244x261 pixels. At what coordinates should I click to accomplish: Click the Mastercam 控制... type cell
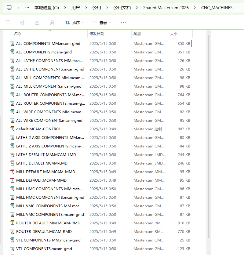pyautogui.click(x=149, y=129)
